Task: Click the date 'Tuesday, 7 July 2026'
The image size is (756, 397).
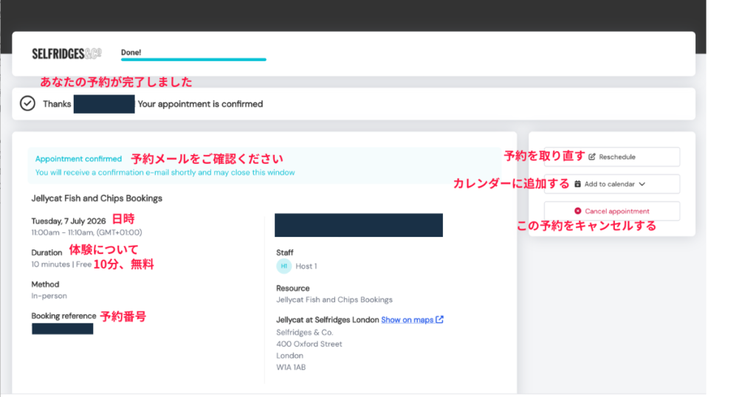Action: pyautogui.click(x=69, y=221)
